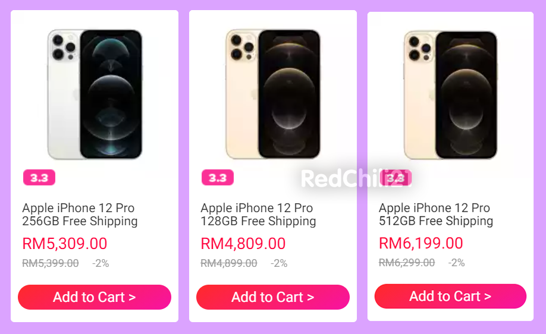Click the 3.3 badge on 256GB card
This screenshot has height=334, width=546.
point(39,178)
